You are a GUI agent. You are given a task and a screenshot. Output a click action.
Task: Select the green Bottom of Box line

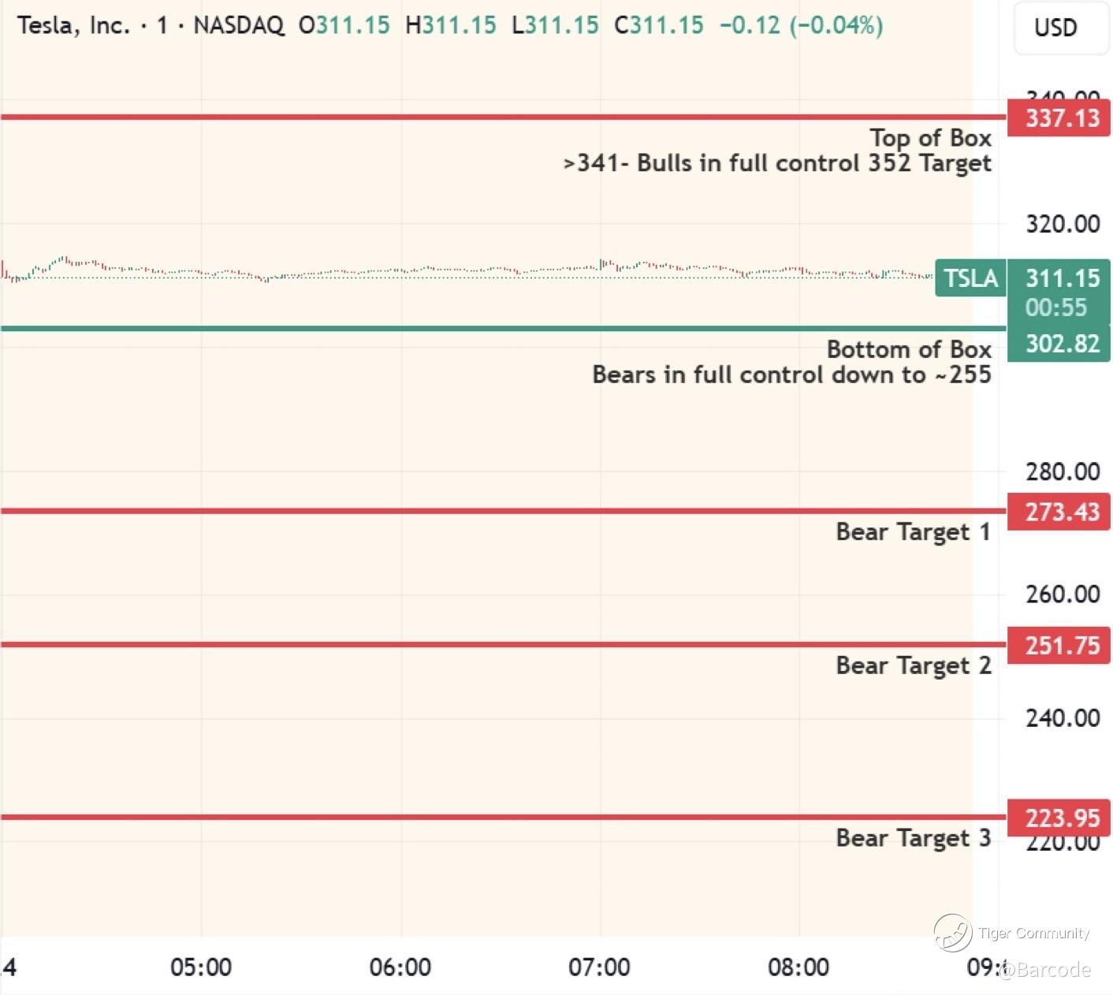[503, 328]
